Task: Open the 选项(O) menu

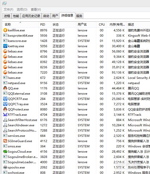Action: (x=22, y=10)
